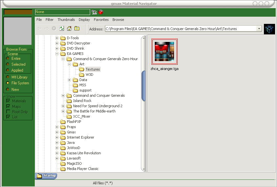This screenshot has height=187, width=277.
Task: Click the Forward navigation arrow icon
Action: pos(47,28)
